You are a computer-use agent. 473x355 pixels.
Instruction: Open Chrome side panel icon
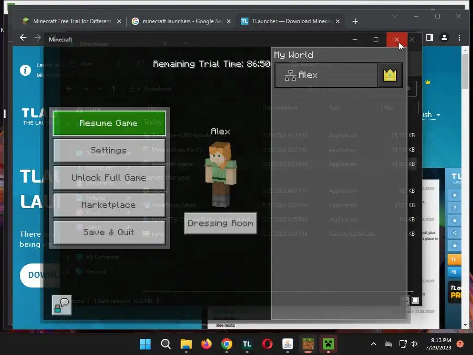(430, 37)
